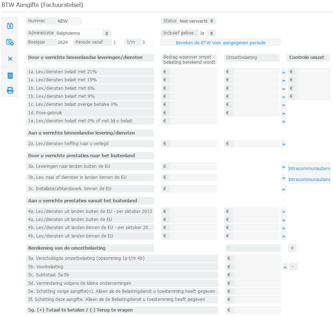Click the double-arrow next to 5b Voorbelasting
The image size is (333, 316).
285,267
